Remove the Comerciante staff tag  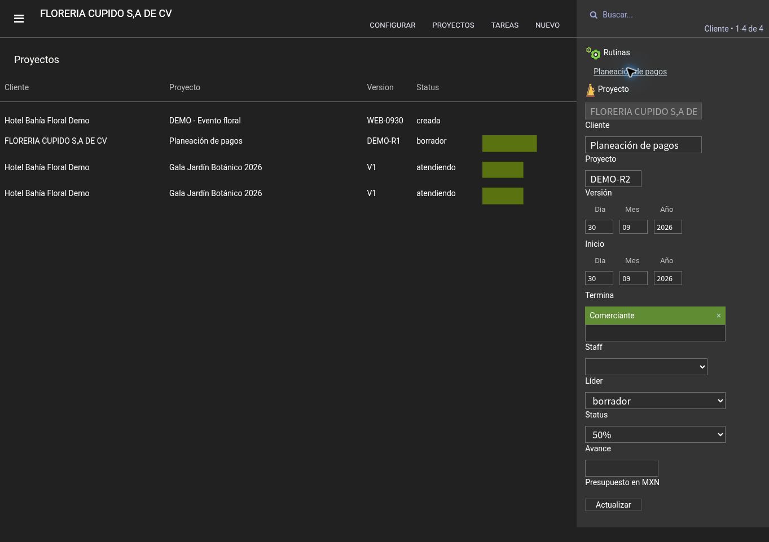tap(718, 316)
